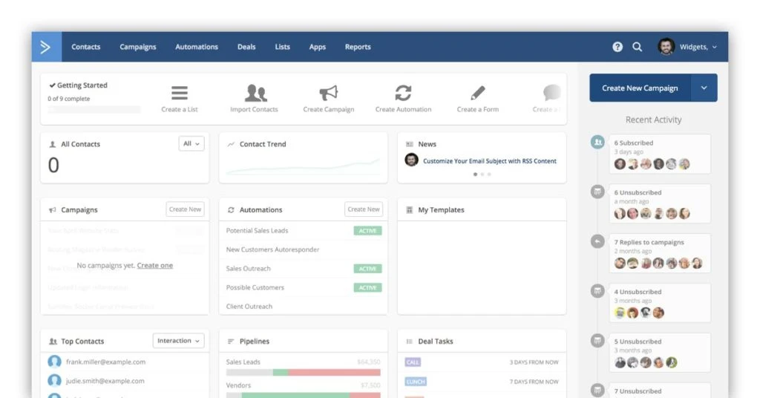The image size is (760, 398).
Task: Click the Vendors pipeline bar
Action: 303,395
